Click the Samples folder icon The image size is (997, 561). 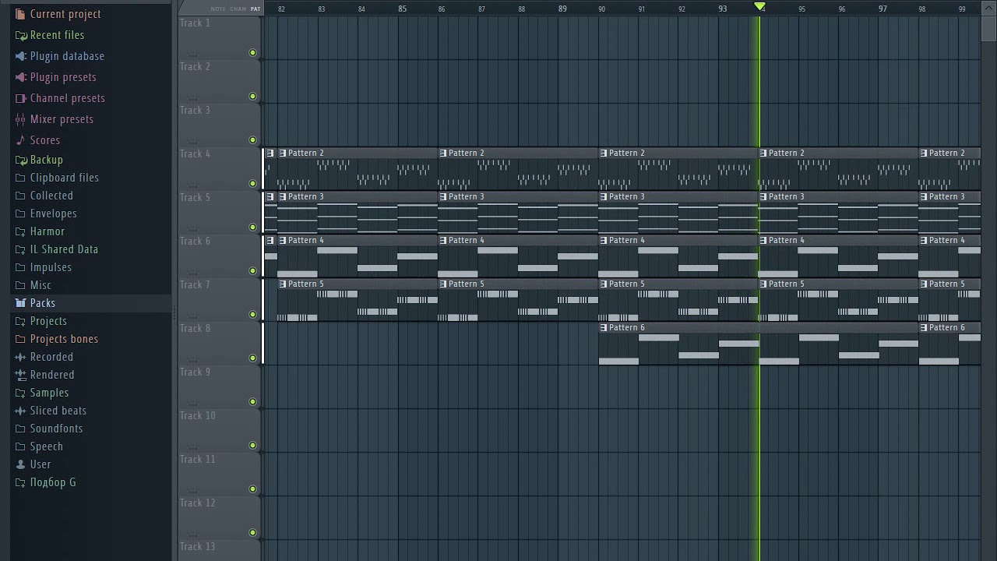(x=20, y=393)
